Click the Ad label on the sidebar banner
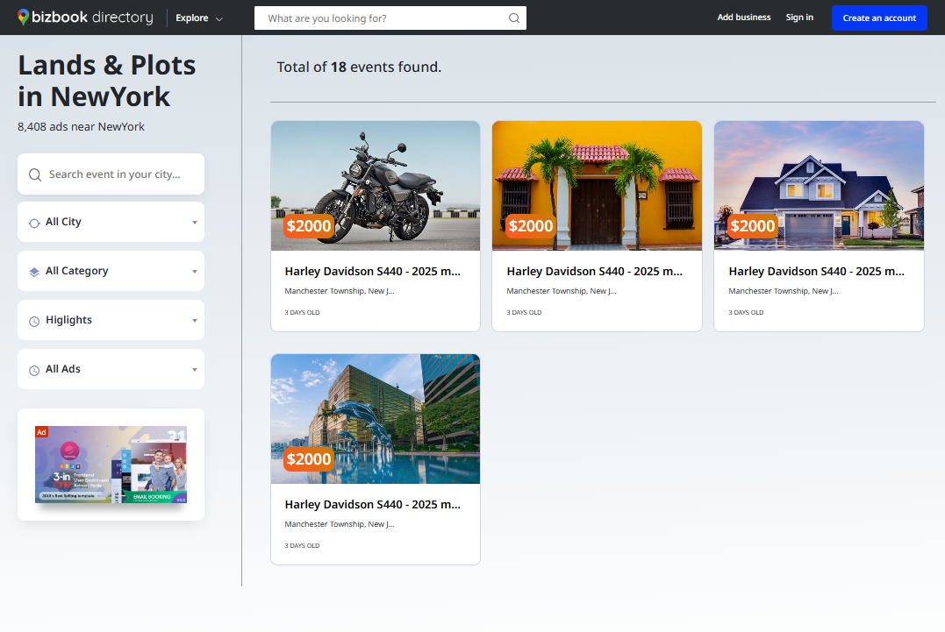945x632 pixels. 41,431
